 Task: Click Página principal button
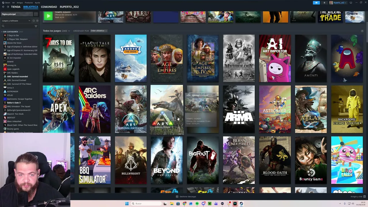[17, 14]
